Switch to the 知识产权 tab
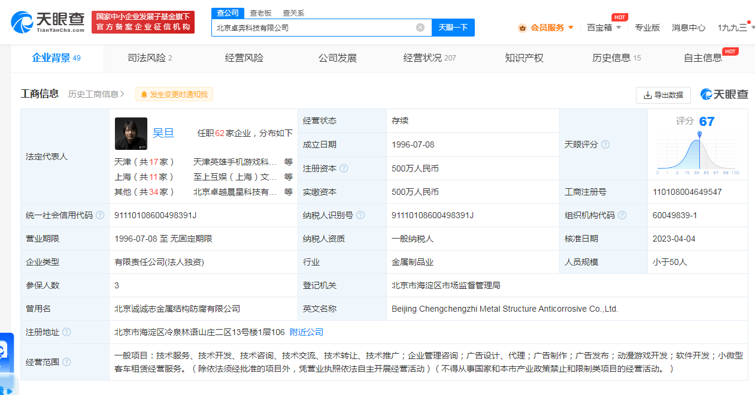Viewport: 755px width, 395px height. point(524,58)
